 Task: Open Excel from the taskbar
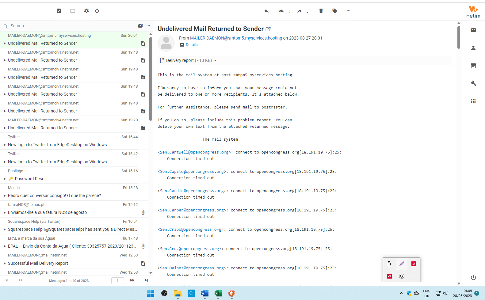[x=218, y=294]
